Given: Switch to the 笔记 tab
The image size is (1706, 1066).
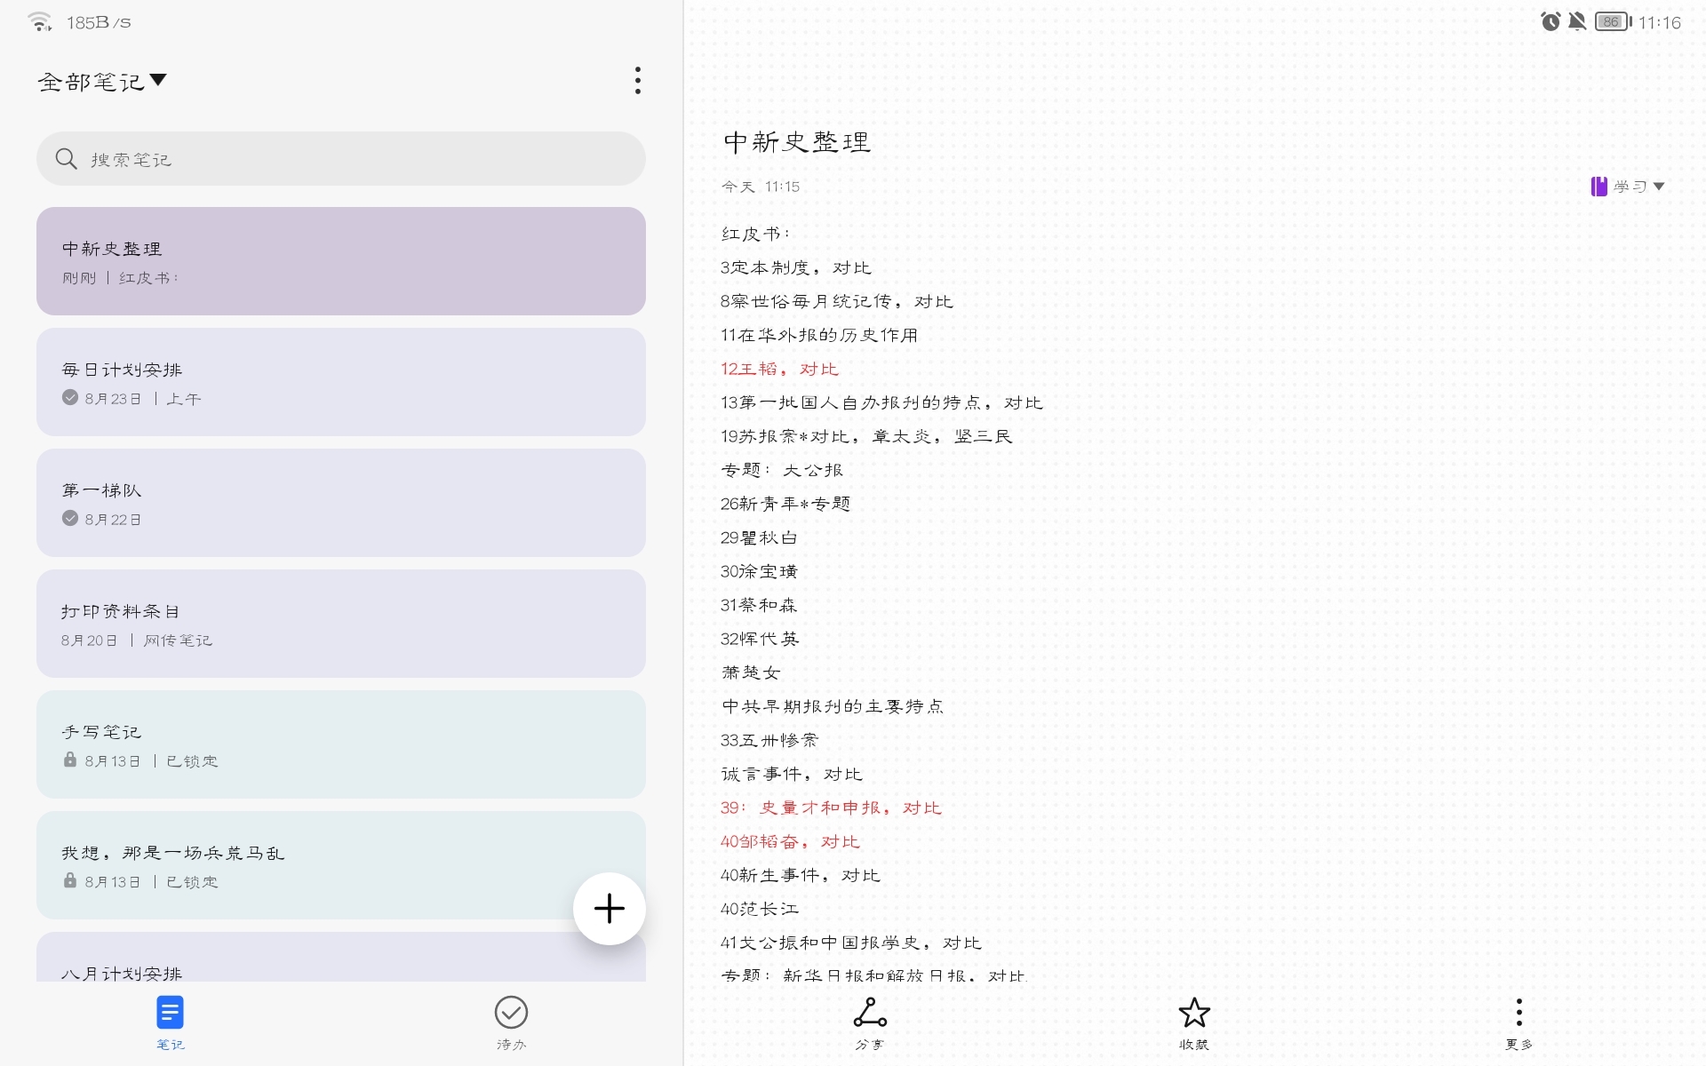Looking at the screenshot, I should coord(170,1022).
